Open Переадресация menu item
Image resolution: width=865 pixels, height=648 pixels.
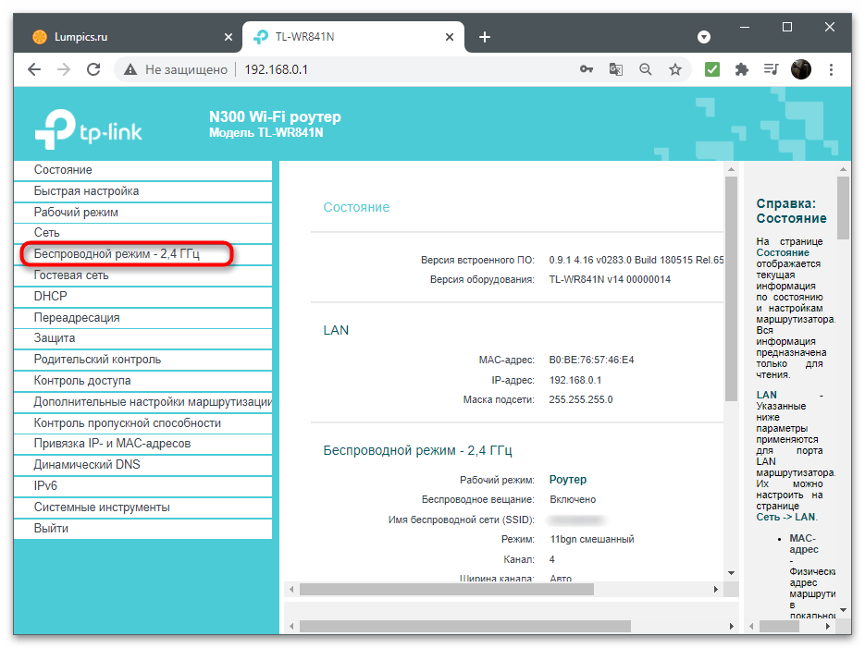pyautogui.click(x=142, y=317)
